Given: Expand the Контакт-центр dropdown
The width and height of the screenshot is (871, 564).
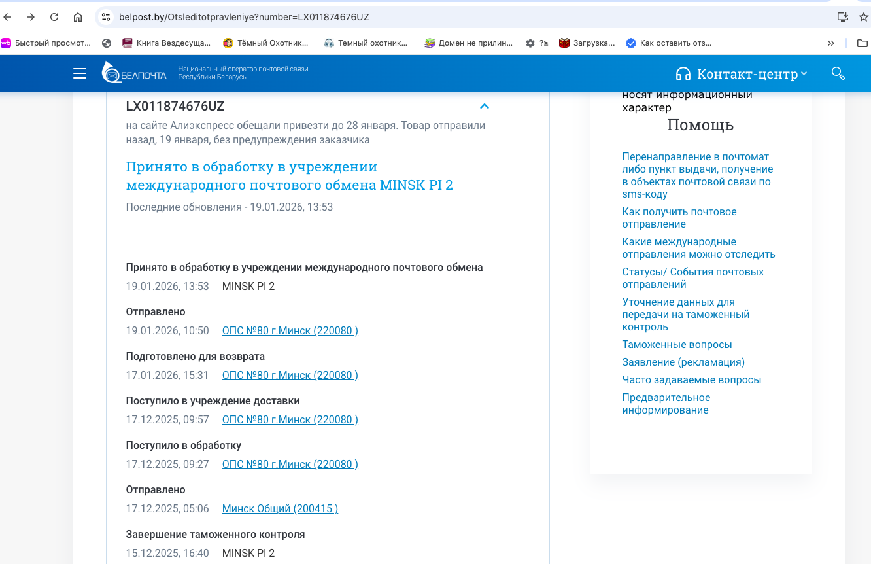Looking at the screenshot, I should click(x=742, y=74).
